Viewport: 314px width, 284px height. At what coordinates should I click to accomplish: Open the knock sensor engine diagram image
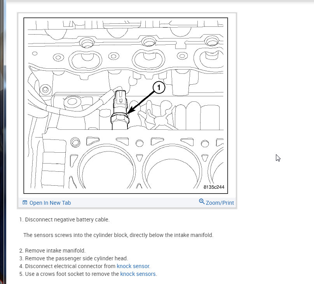(126, 106)
